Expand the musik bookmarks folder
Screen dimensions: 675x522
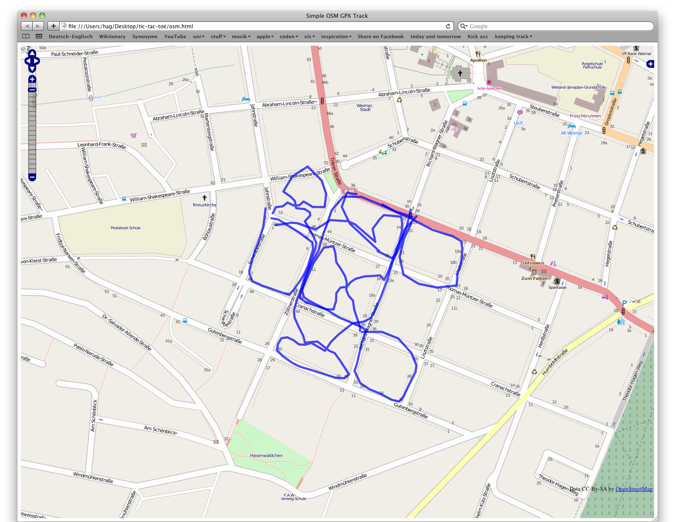click(x=241, y=37)
